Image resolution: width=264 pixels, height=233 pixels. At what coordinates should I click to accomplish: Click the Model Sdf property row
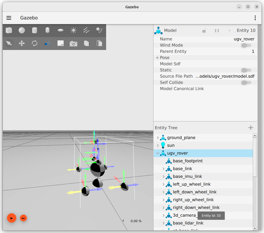pos(206,64)
